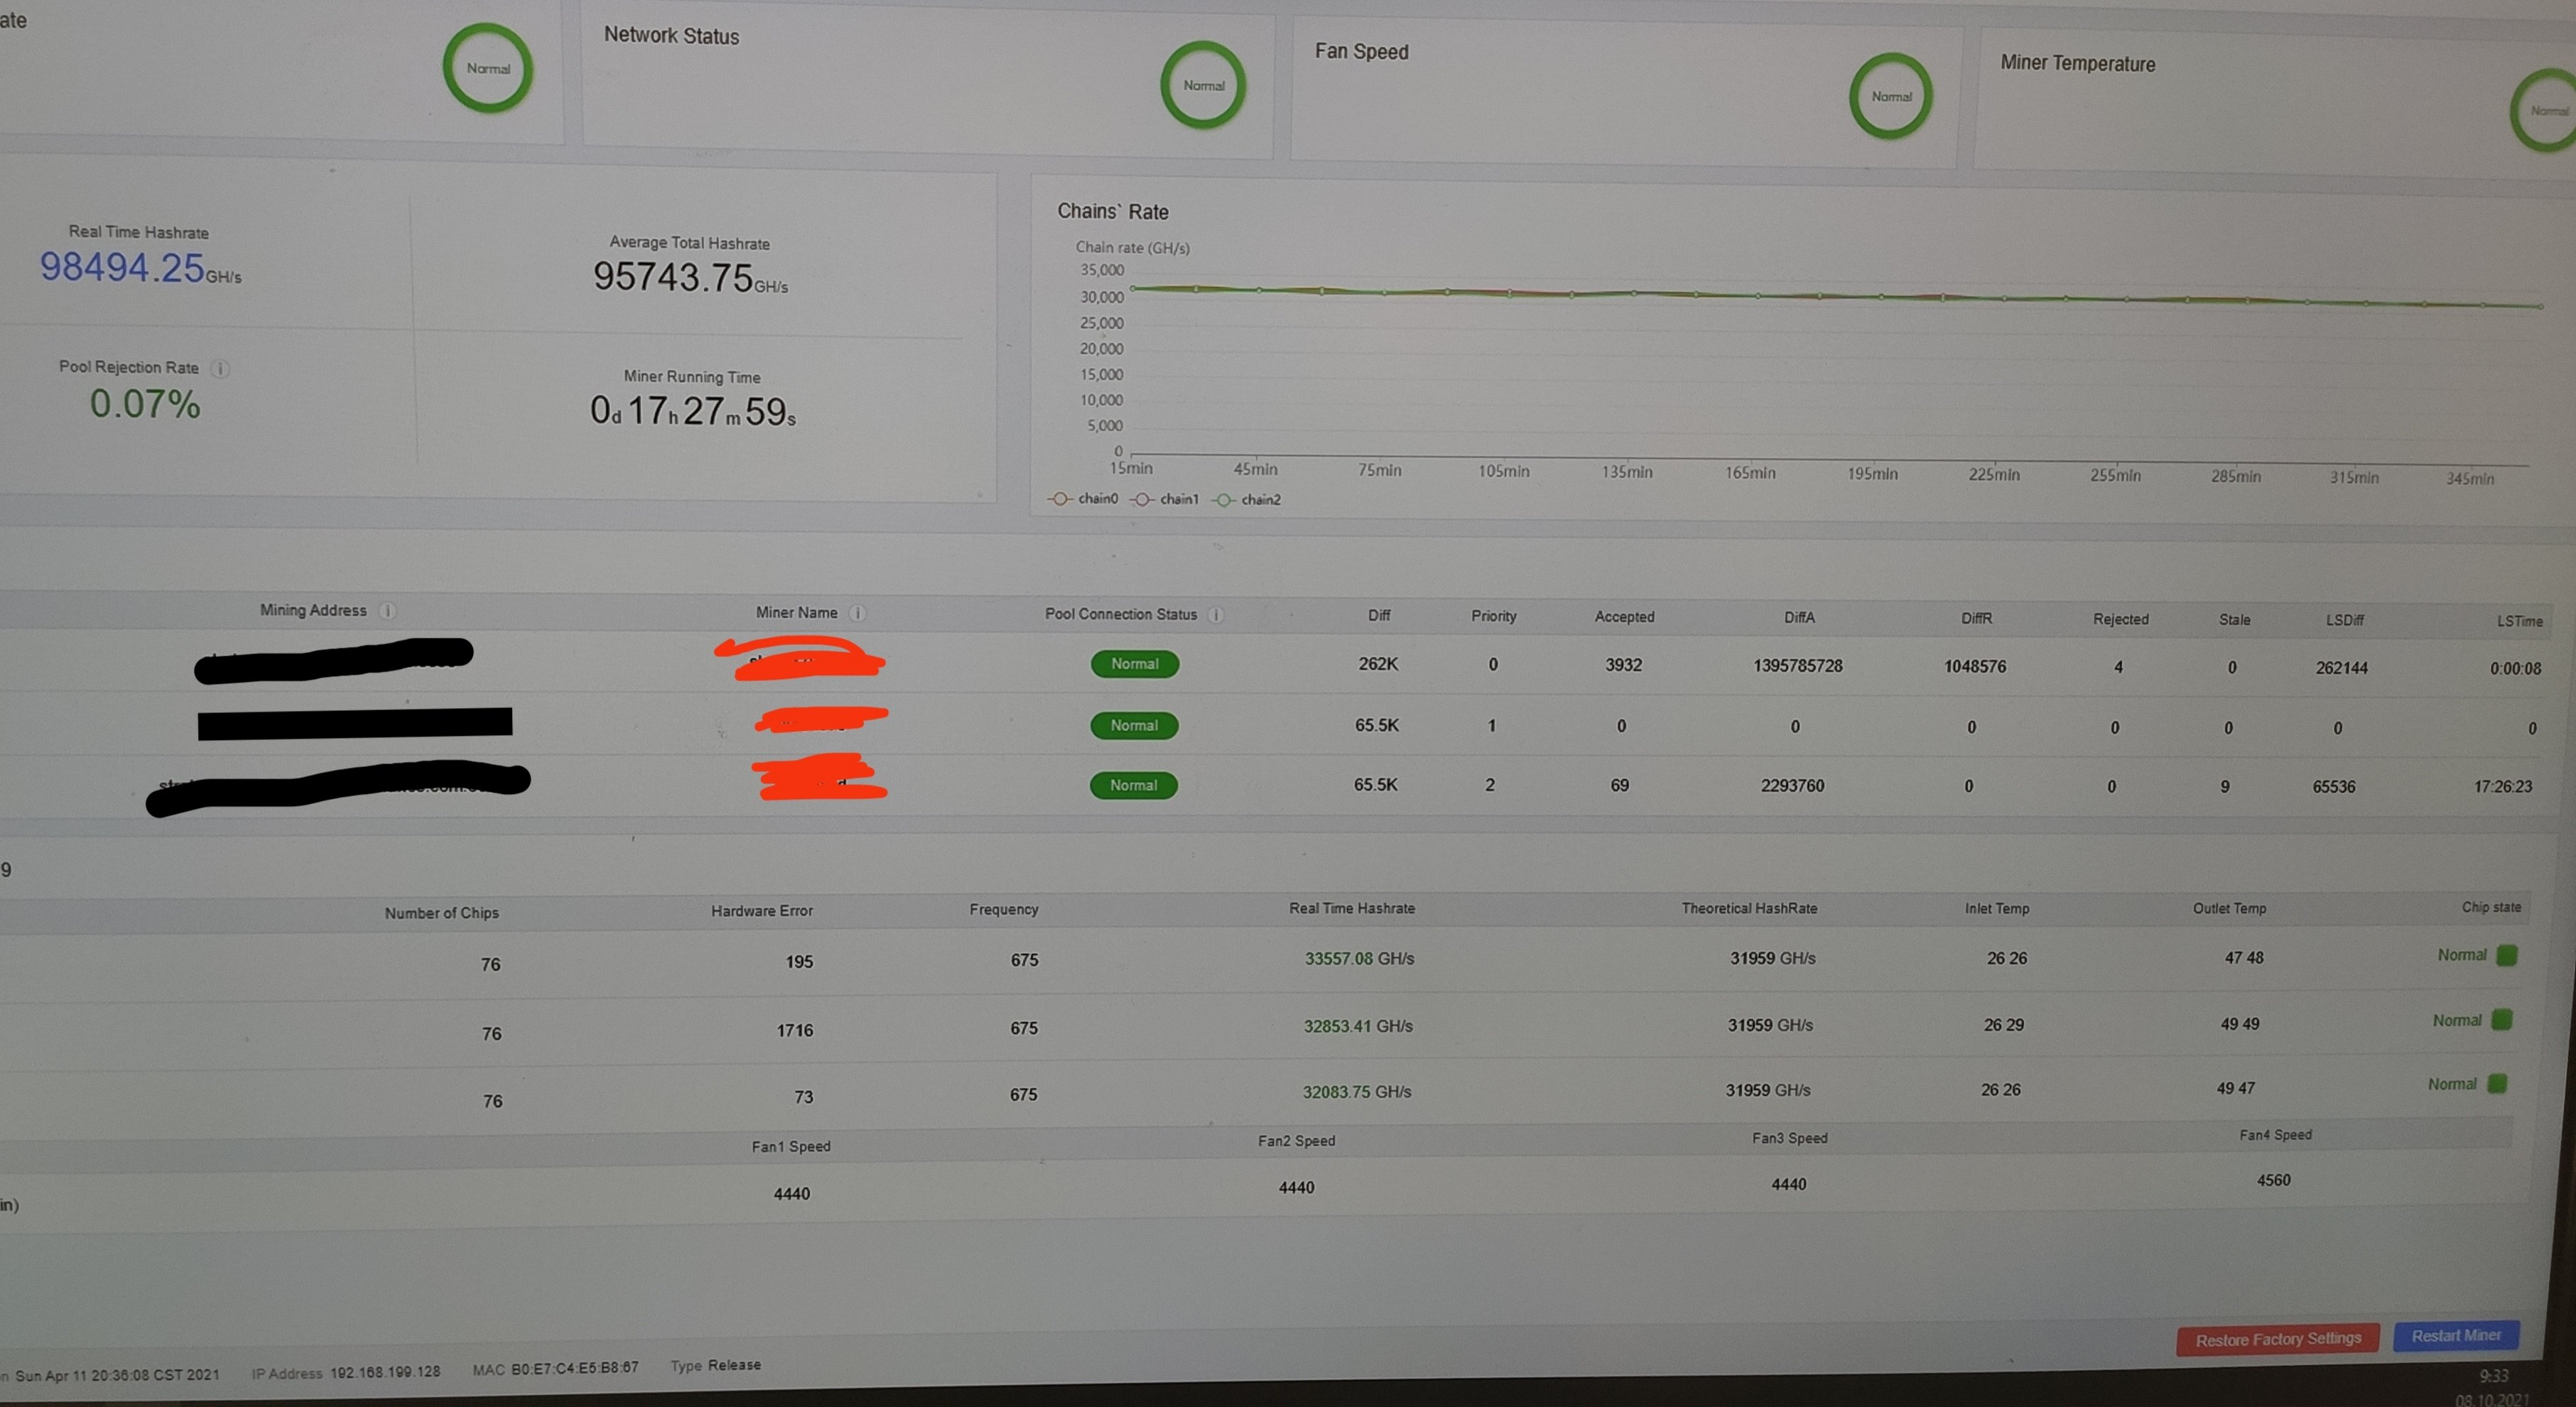Screen dimensions: 2576x1407
Task: Click the Stale value 9
Action: [2224, 787]
